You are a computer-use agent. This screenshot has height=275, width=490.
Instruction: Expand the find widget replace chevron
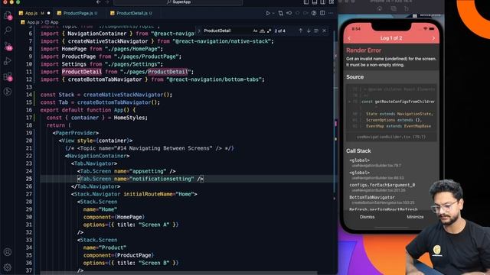199,31
